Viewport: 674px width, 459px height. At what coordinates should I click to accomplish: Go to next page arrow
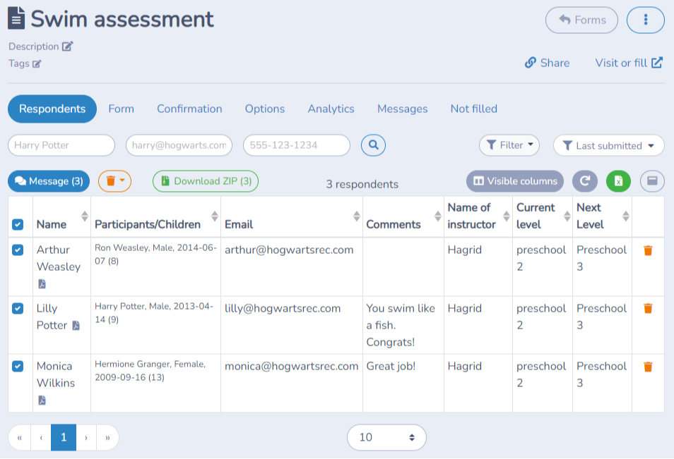pos(86,438)
